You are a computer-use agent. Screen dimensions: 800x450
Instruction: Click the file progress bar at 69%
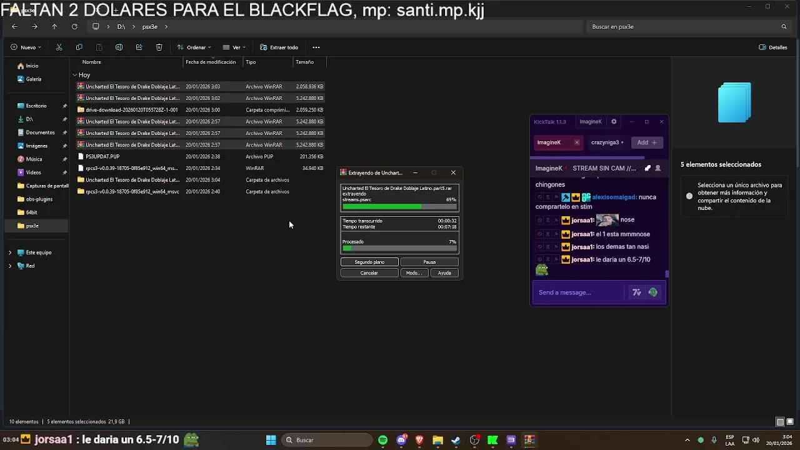399,206
